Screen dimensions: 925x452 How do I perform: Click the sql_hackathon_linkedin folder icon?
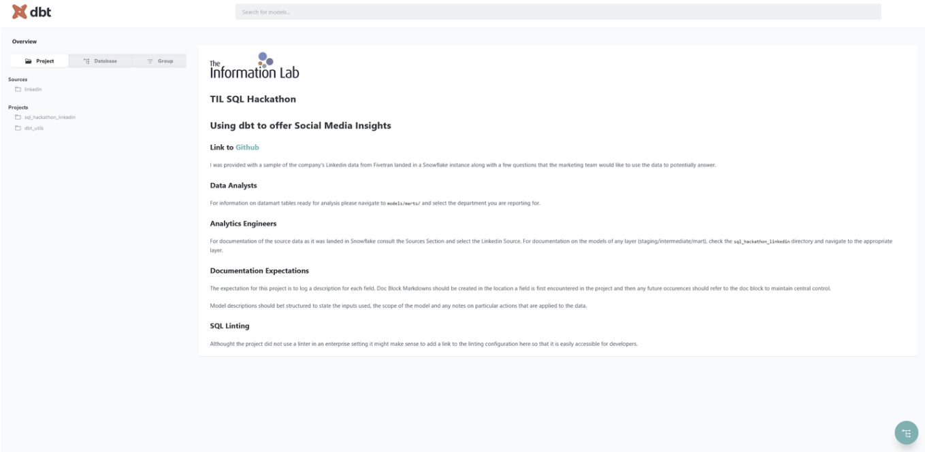click(x=18, y=117)
